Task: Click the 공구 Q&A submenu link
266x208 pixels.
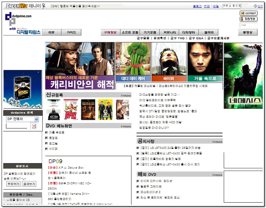Action: [196, 38]
